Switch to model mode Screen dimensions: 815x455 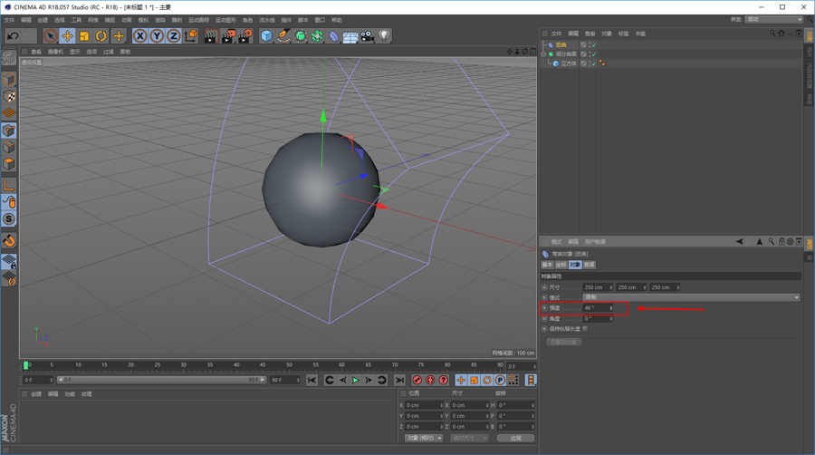[9, 79]
